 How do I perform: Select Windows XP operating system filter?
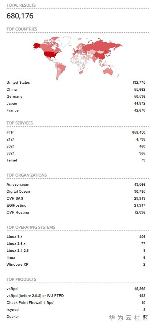18,265
